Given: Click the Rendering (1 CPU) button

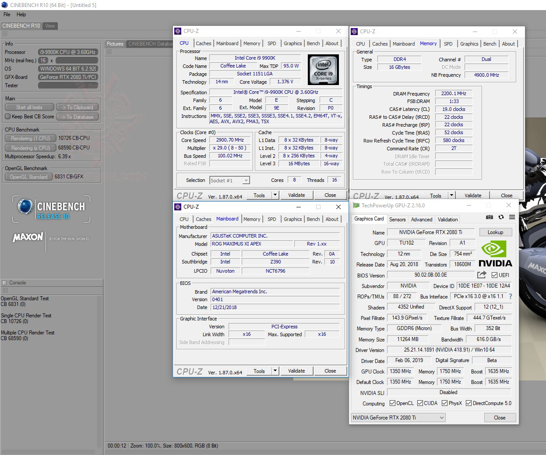Looking at the screenshot, I should (x=31, y=139).
